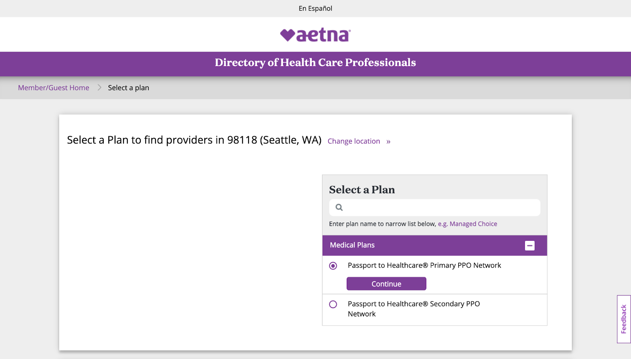Select Passport to Healthcare Secondary PPO radio

pos(333,304)
